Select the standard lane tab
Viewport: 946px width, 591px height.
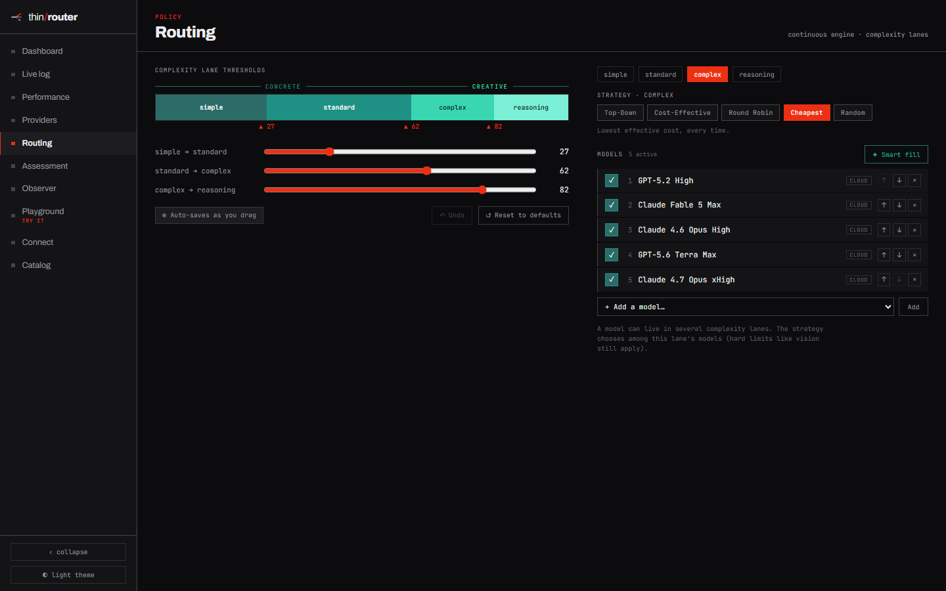[660, 74]
